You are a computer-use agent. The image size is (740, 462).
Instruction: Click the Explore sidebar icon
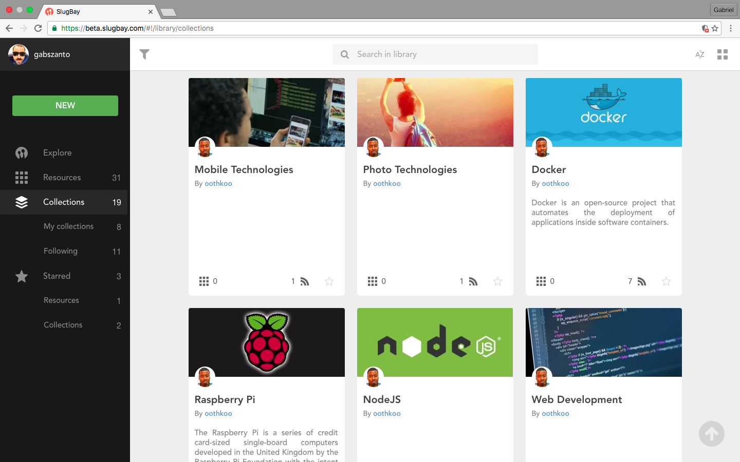point(22,153)
